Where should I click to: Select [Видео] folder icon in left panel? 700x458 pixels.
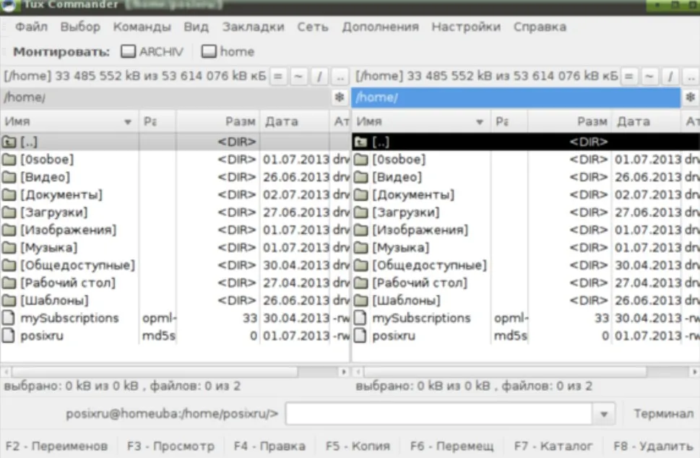click(x=9, y=177)
